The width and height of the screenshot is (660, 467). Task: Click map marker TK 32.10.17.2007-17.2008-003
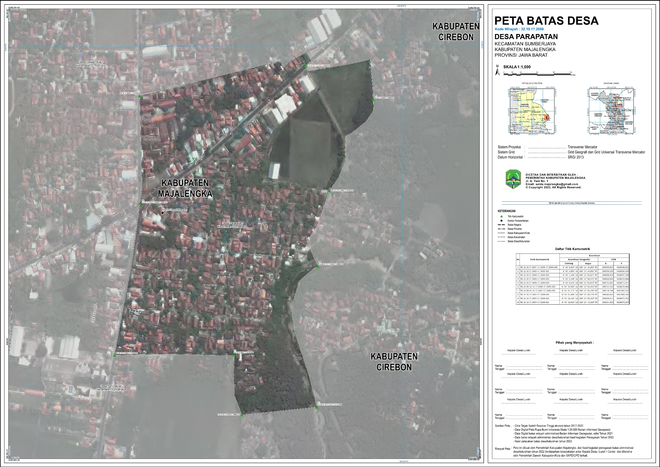click(242, 415)
